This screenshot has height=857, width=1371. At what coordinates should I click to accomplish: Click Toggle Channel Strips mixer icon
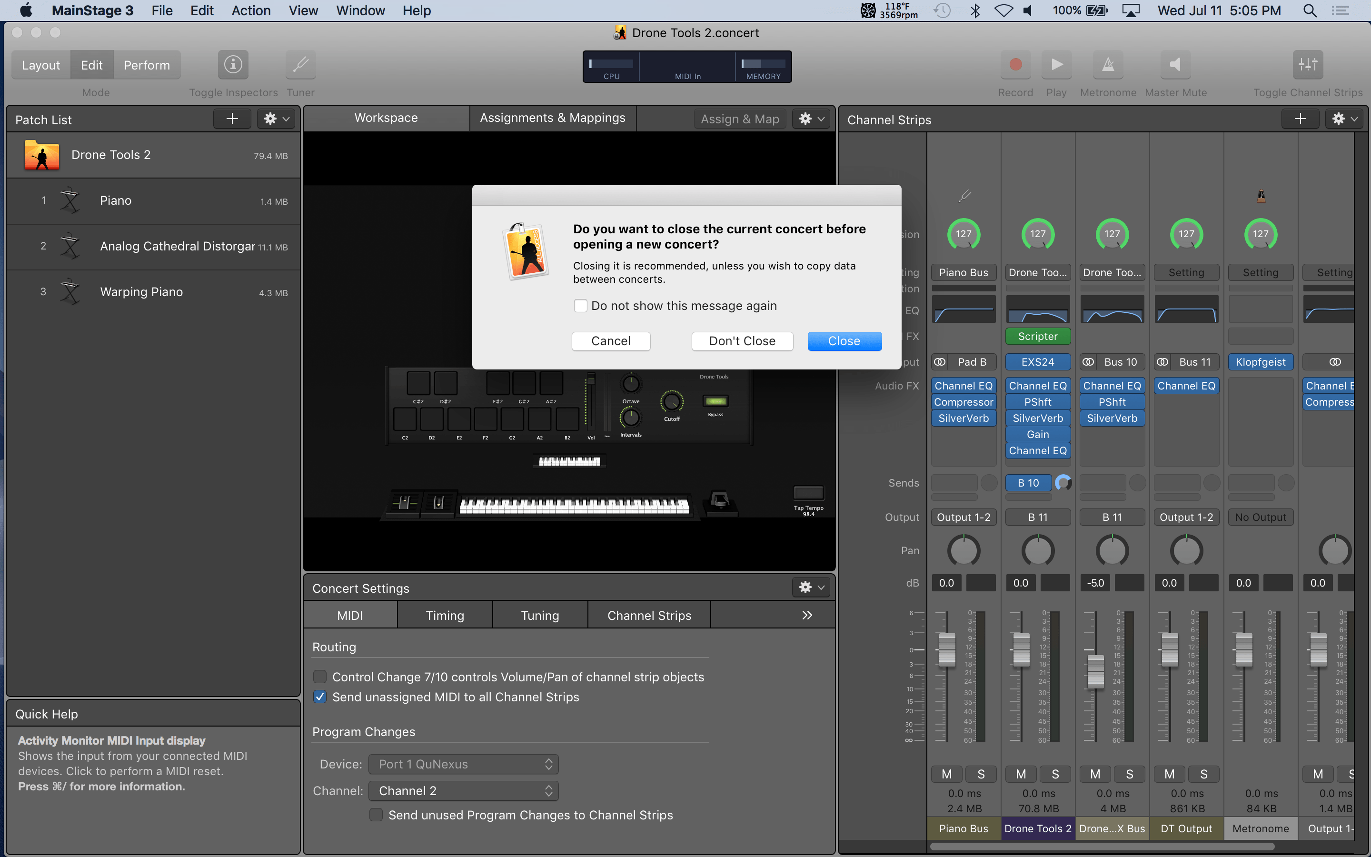pos(1308,65)
